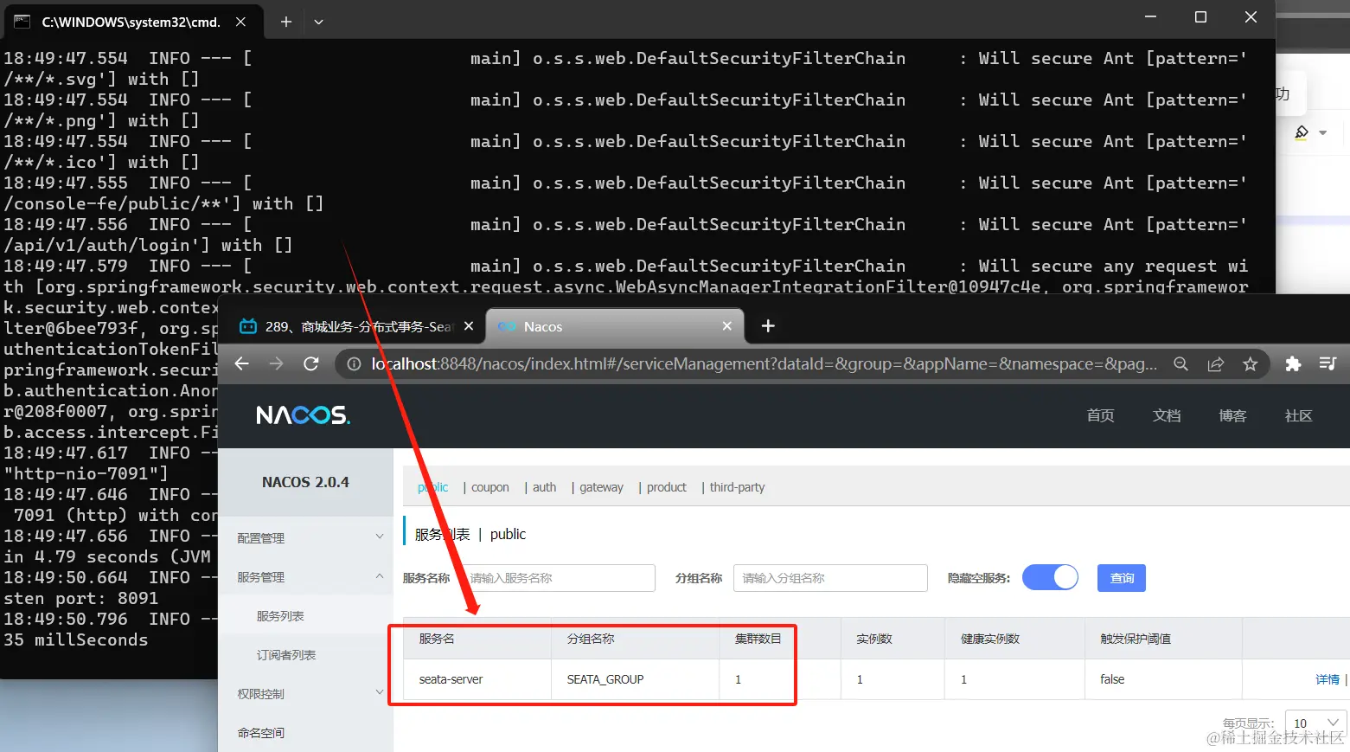
Task: Bookmark this page with star icon
Action: coord(1251,364)
